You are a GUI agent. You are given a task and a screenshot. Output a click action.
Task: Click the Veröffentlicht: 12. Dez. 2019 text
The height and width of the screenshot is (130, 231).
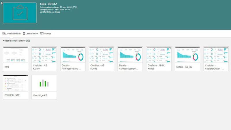(55, 10)
